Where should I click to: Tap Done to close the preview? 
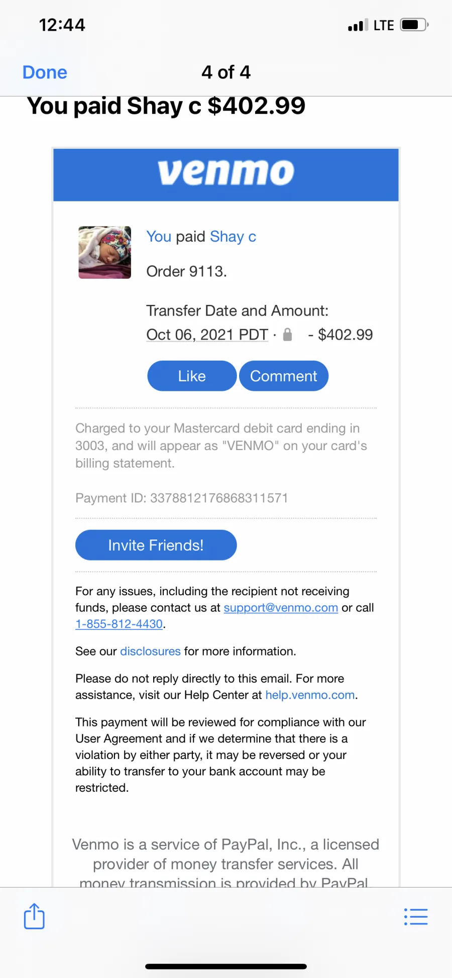(x=45, y=72)
